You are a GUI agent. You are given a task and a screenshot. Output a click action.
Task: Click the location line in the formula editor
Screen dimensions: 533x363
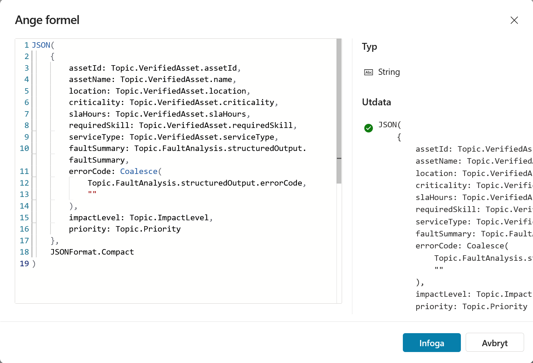(x=159, y=91)
